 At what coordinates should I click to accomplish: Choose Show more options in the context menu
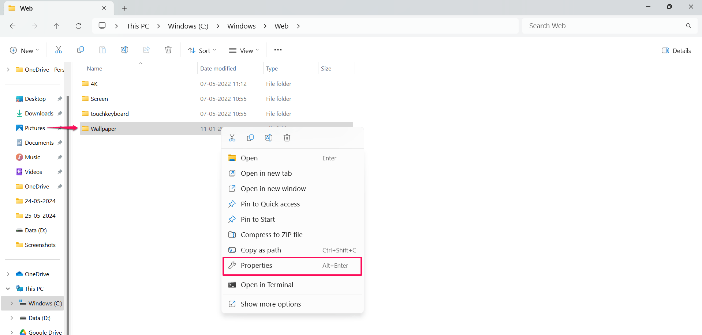[x=270, y=304]
